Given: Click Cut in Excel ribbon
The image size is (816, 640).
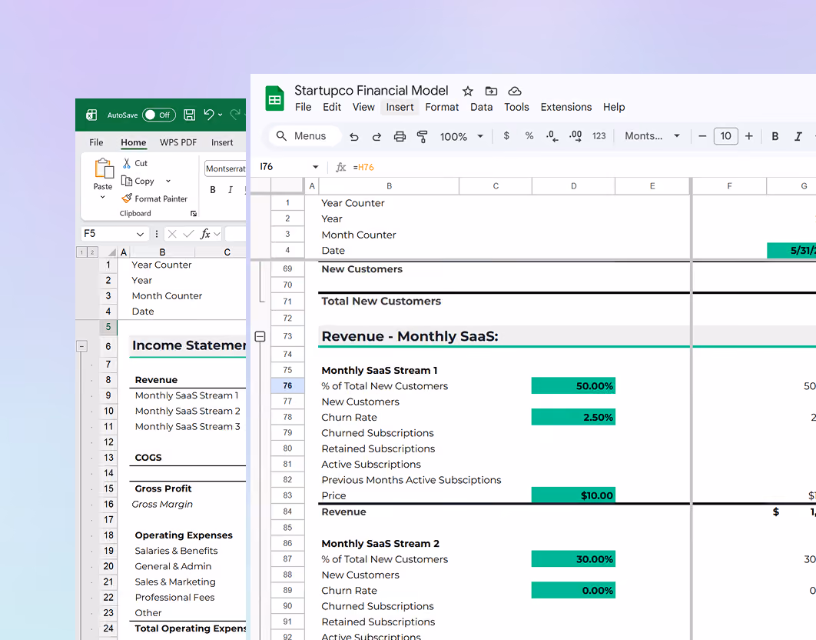Looking at the screenshot, I should 134,163.
